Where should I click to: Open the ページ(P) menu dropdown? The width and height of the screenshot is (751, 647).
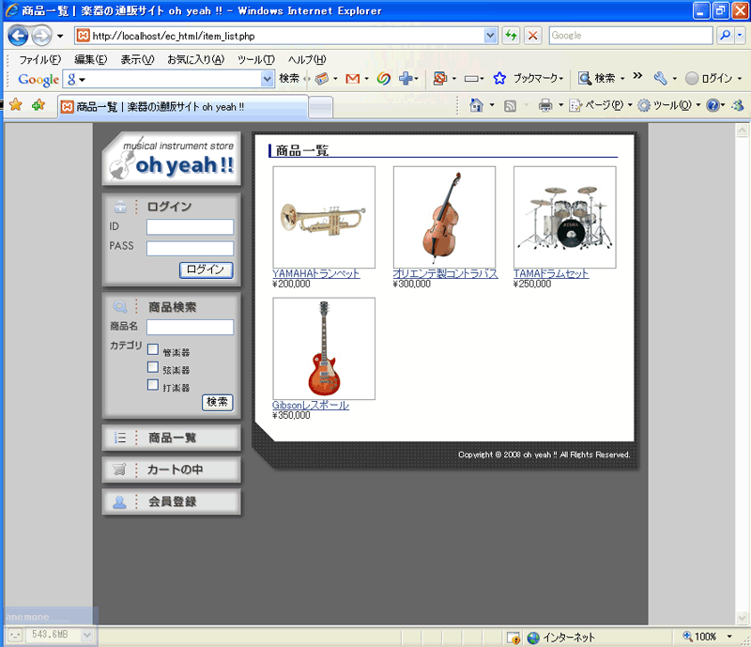(630, 105)
